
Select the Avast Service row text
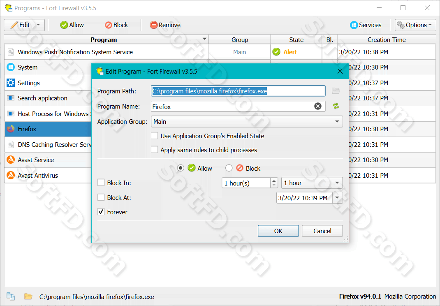(36, 160)
